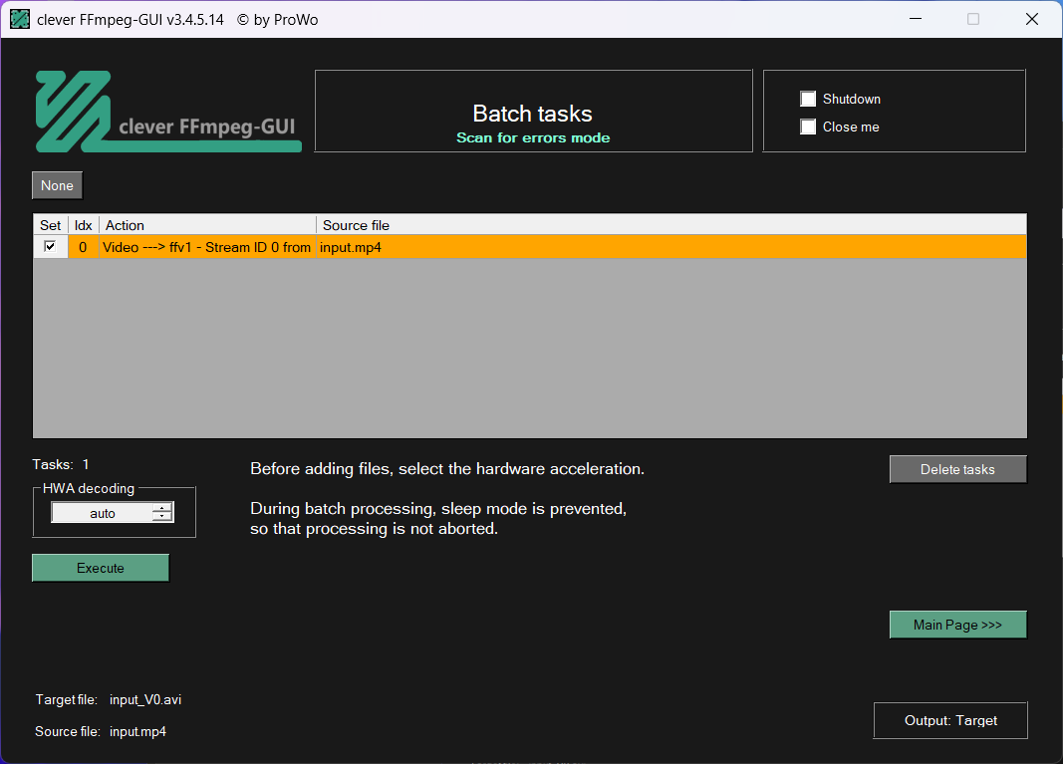This screenshot has width=1063, height=764.
Task: Go to Main Page >>>
Action: click(x=958, y=625)
